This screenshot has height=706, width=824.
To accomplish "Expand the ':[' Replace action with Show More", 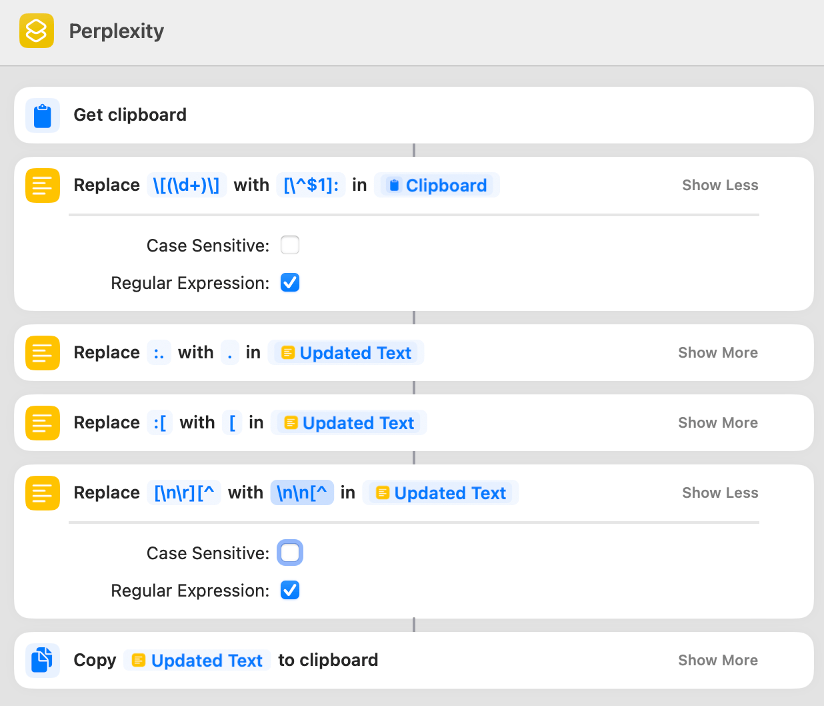I will [x=717, y=422].
